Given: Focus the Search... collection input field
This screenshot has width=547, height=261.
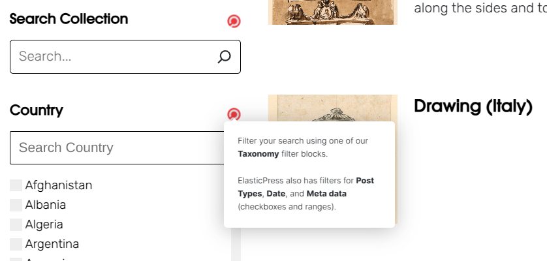Looking at the screenshot, I should (125, 57).
